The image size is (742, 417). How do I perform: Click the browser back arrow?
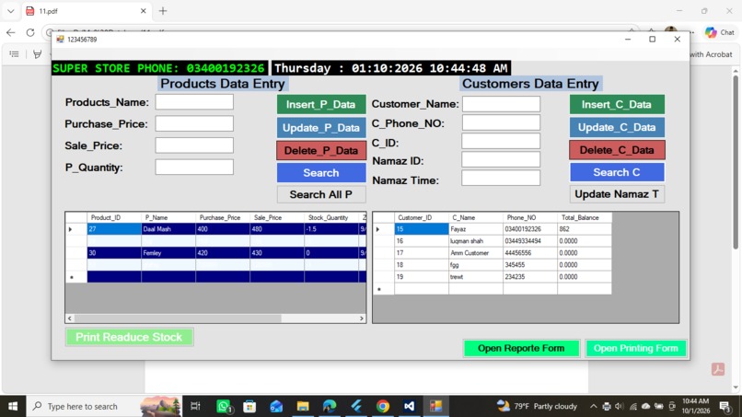11,32
